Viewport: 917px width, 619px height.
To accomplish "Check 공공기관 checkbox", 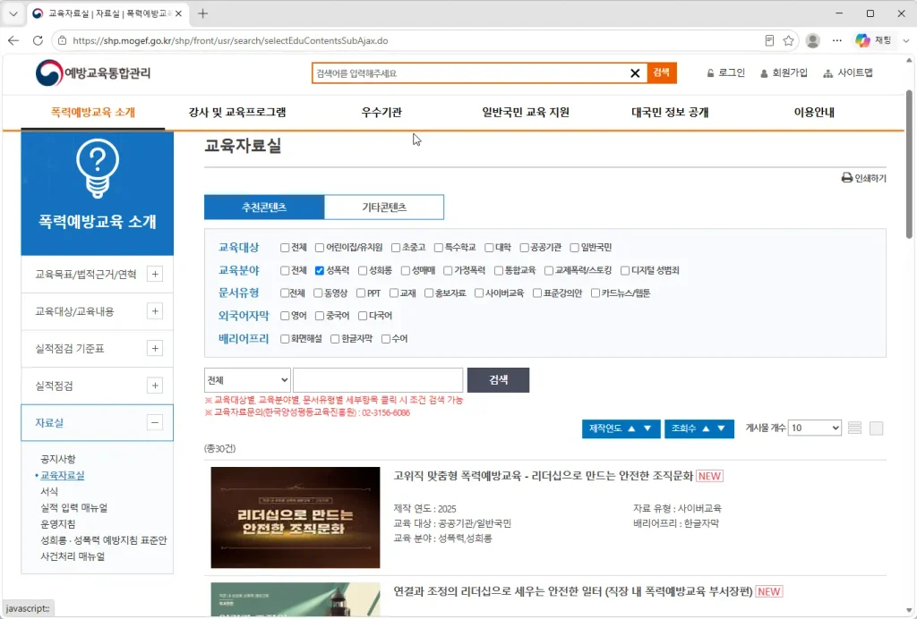I will click(524, 248).
